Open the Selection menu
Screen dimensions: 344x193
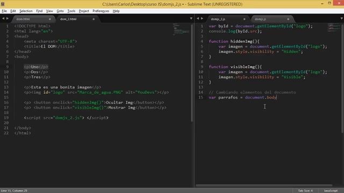tap(26, 11)
